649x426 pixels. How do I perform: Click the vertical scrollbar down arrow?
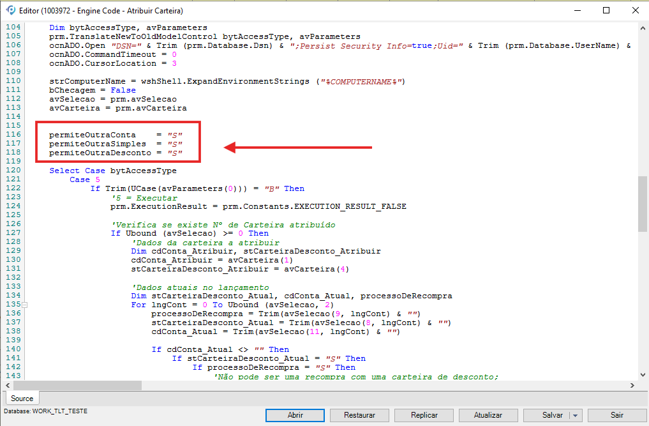(x=643, y=374)
